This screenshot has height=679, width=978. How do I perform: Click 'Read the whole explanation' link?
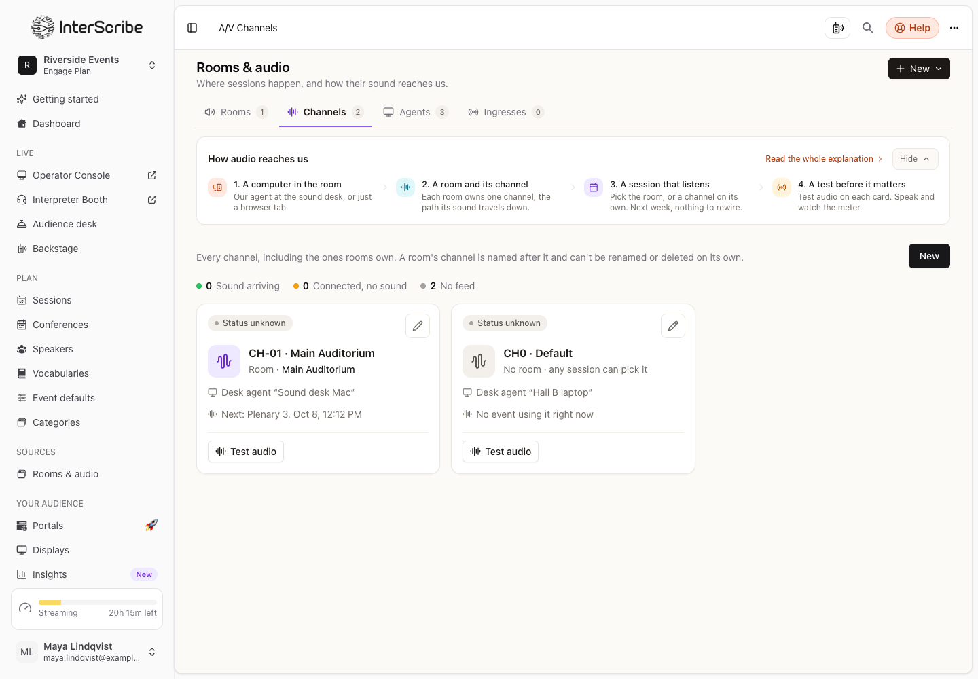point(824,159)
